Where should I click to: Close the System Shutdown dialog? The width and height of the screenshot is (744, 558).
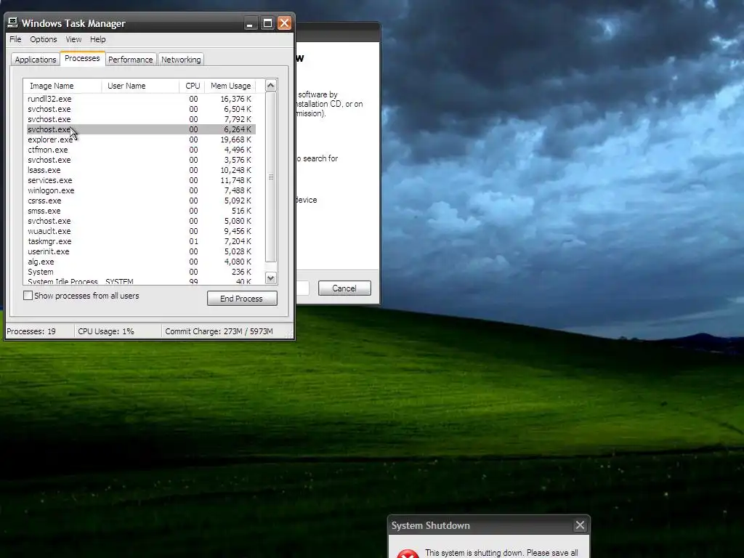pyautogui.click(x=580, y=525)
